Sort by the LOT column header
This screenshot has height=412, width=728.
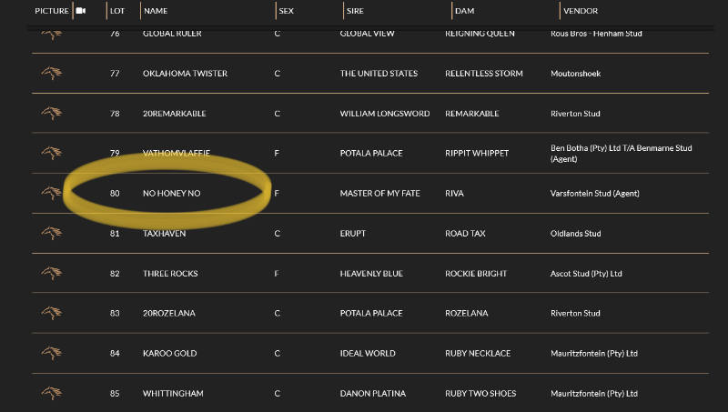point(116,11)
